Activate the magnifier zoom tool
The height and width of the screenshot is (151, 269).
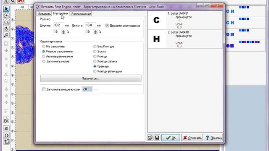click(x=6, y=35)
